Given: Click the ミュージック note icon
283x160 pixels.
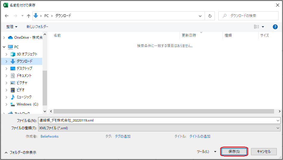Looking at the screenshot, I should (13, 97).
